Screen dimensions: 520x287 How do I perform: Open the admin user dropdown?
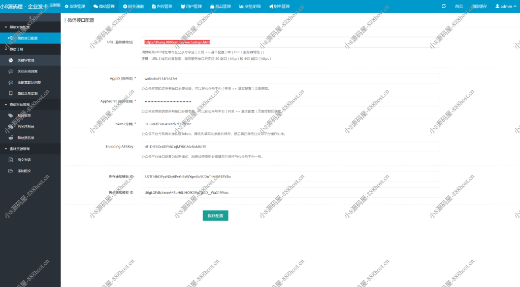[x=506, y=6]
